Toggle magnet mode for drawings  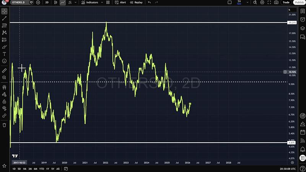[4, 87]
